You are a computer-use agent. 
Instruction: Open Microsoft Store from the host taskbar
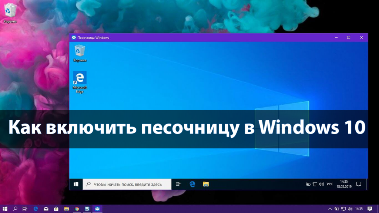pyautogui.click(x=56, y=208)
